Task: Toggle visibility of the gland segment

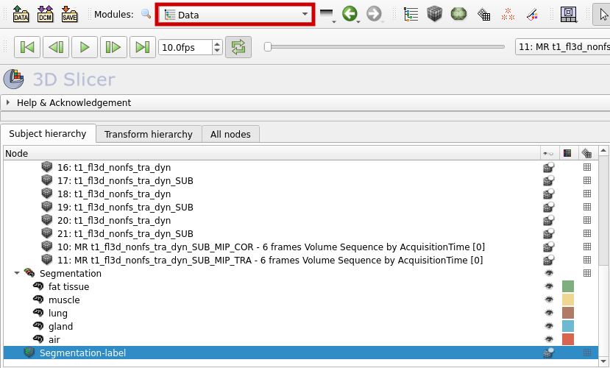Action: pos(547,327)
